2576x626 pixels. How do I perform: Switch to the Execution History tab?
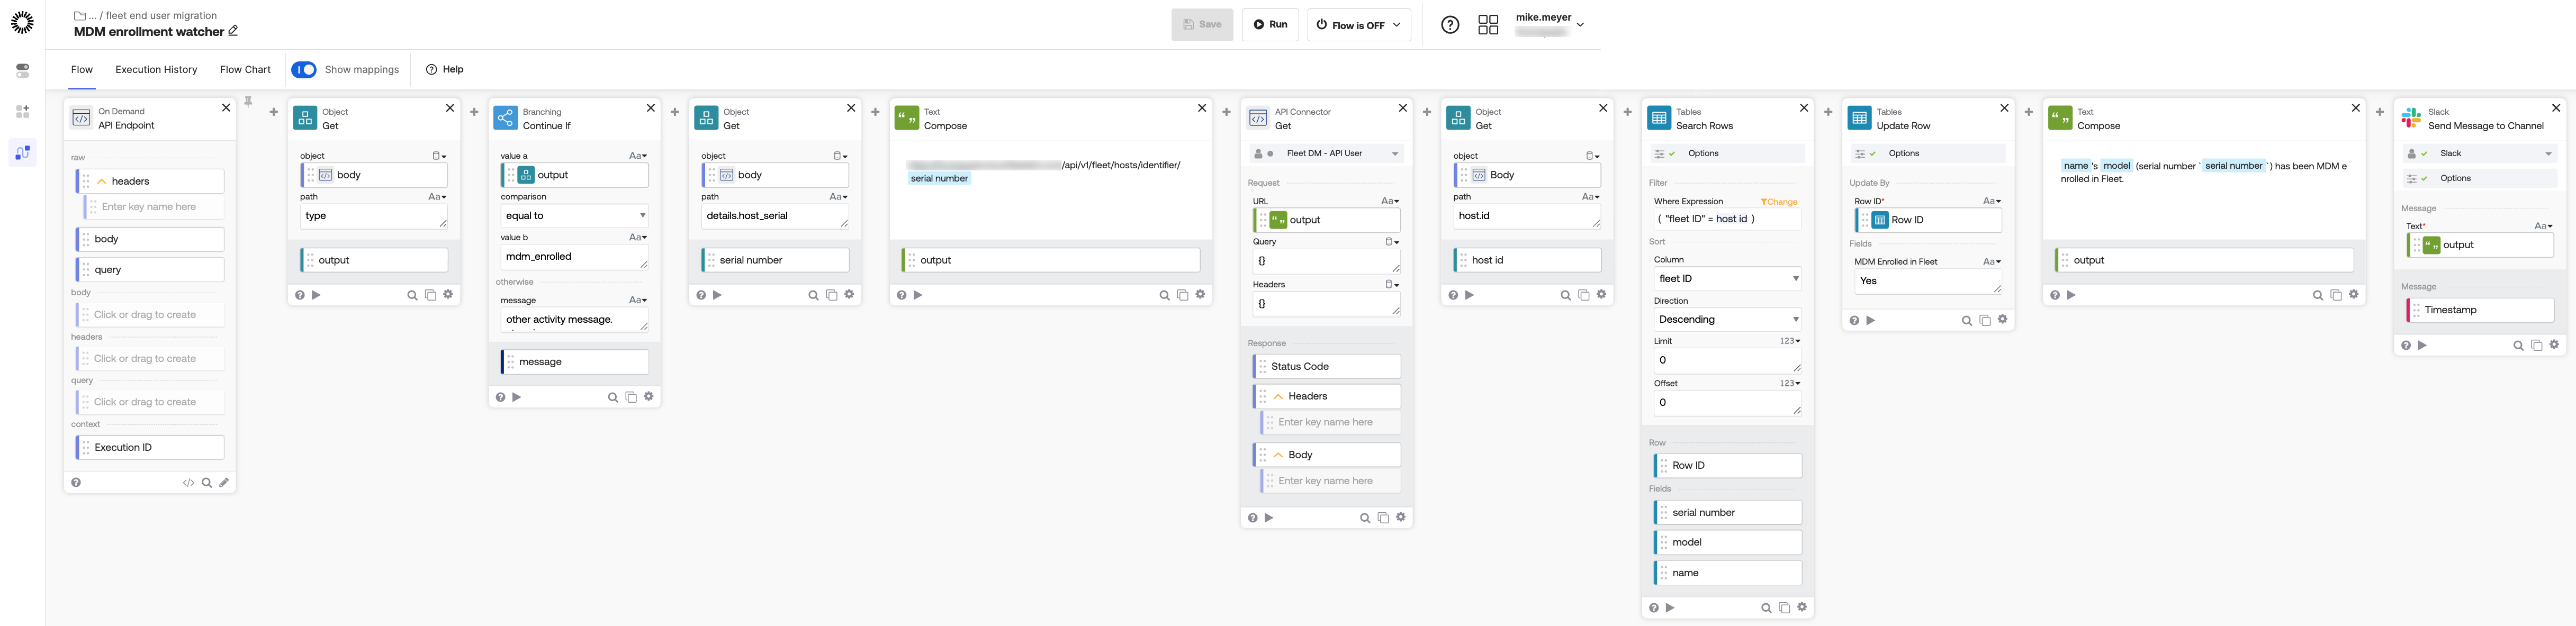156,69
